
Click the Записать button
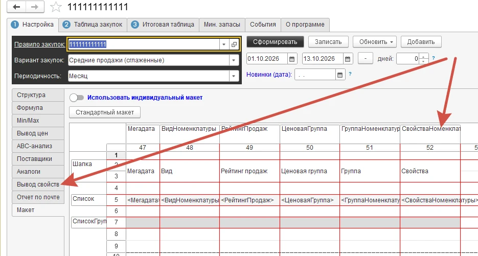(328, 42)
